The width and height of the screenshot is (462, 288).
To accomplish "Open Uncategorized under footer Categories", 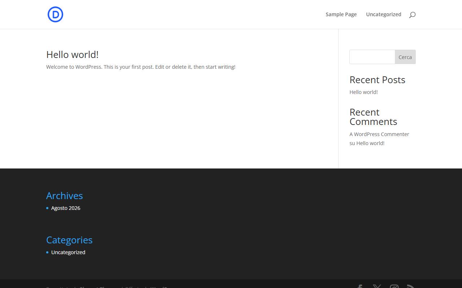I will point(68,252).
